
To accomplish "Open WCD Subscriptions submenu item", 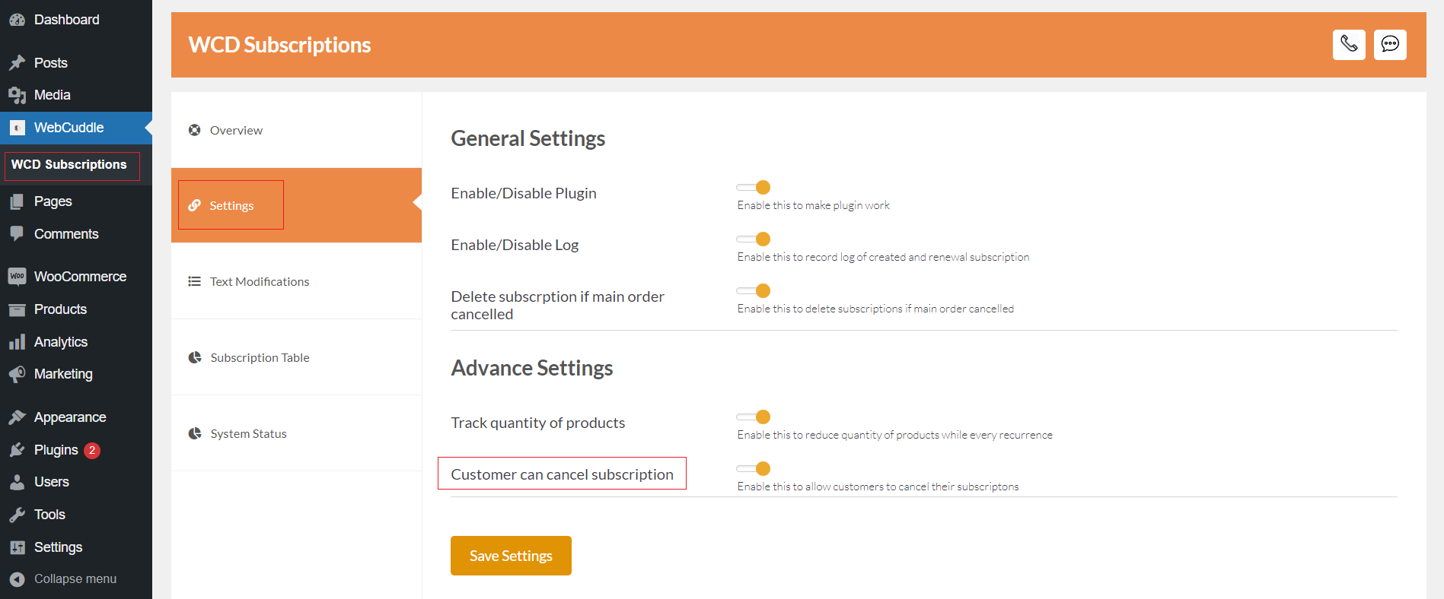I will 69,165.
